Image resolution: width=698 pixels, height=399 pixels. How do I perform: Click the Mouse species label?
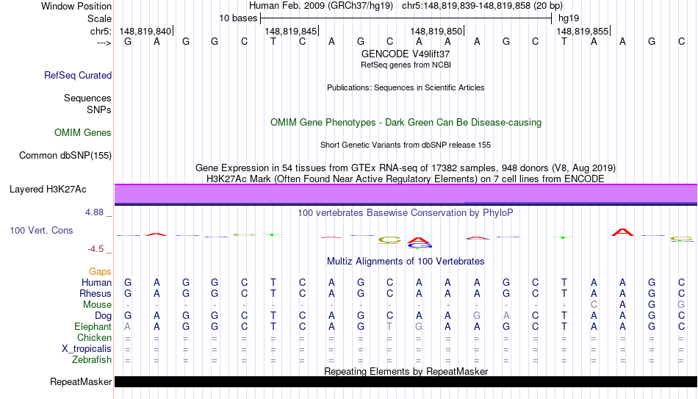[97, 305]
